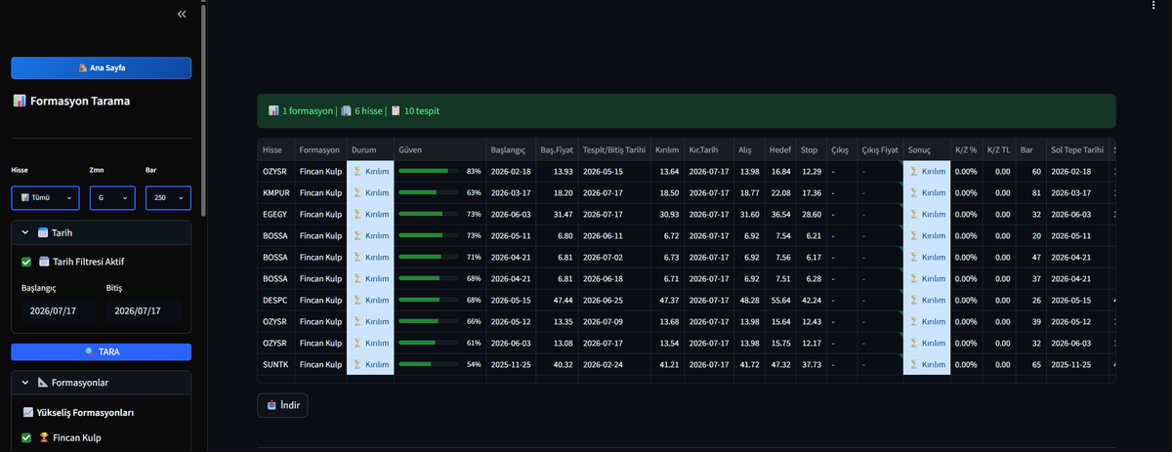Click the Başlangıç date input field
This screenshot has width=1172, height=452.
coord(59,310)
